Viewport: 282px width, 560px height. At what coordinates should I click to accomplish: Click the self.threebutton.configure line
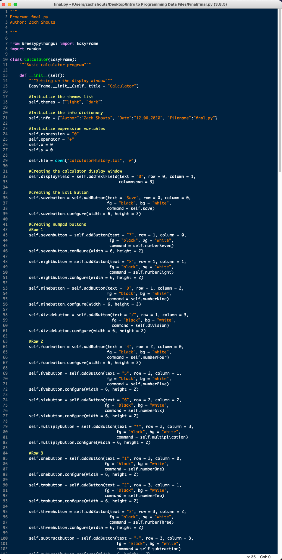pos(86,527)
